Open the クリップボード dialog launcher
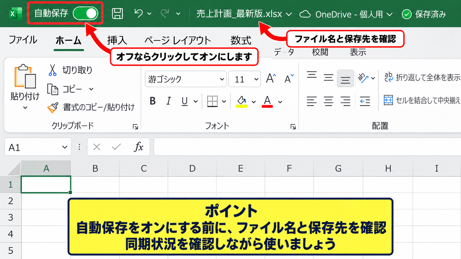Screen dimensions: 461x259 tap(135, 127)
